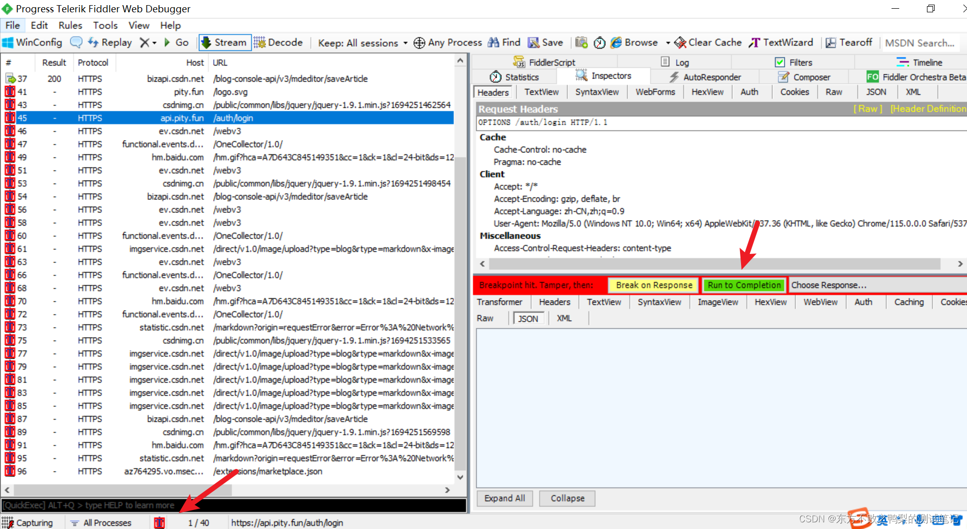967x529 pixels.
Task: Sort by Result column header
Action: tap(54, 63)
